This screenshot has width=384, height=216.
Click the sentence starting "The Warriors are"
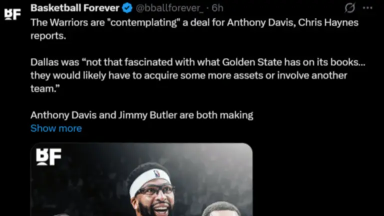pyautogui.click(x=194, y=29)
